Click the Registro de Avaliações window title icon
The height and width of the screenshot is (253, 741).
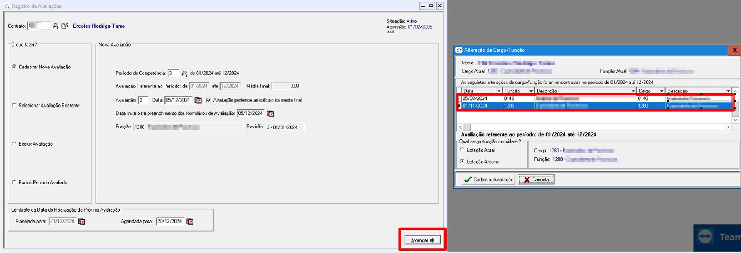coord(7,6)
